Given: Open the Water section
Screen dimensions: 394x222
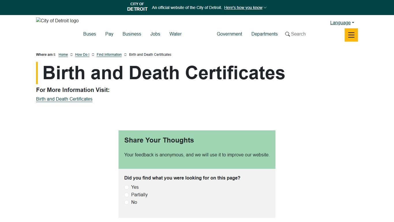Looking at the screenshot, I should pos(175,34).
